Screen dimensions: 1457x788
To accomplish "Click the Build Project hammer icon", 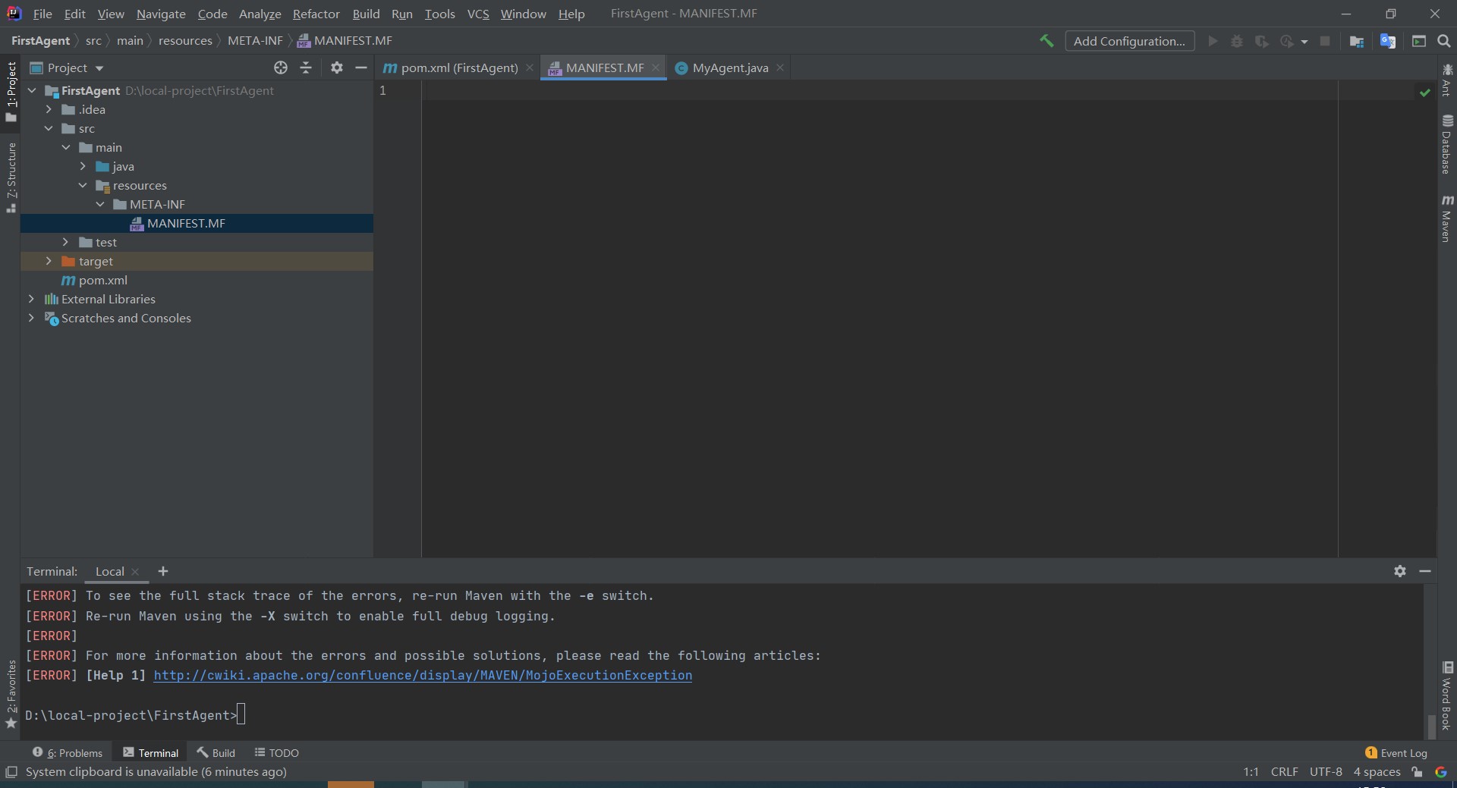I will (1046, 41).
